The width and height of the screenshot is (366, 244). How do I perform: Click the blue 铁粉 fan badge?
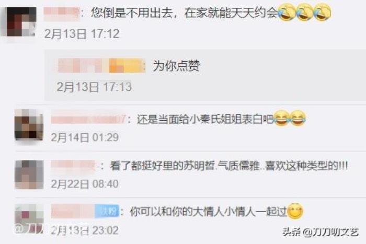[107, 211]
